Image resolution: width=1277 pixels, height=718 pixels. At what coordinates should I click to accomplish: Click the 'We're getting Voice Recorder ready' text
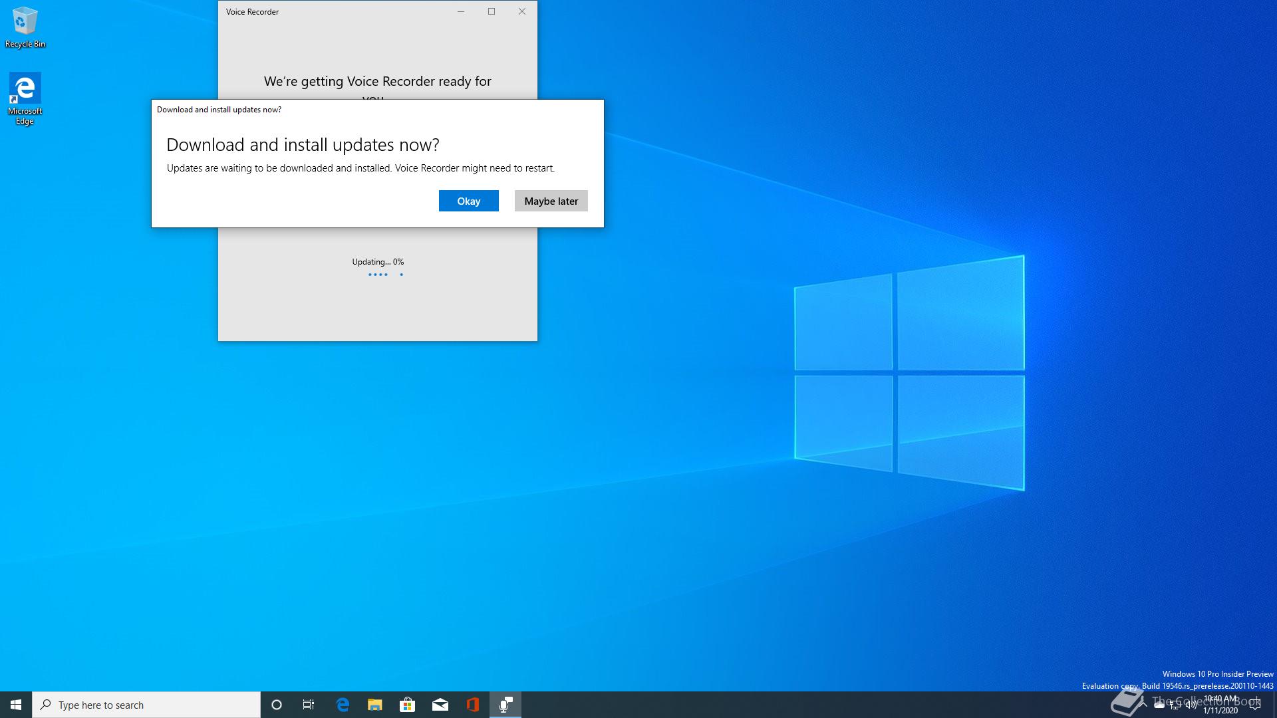click(377, 82)
